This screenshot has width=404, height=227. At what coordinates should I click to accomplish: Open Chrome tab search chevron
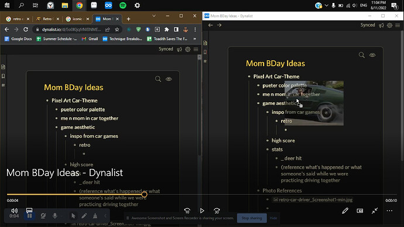pyautogui.click(x=154, y=16)
